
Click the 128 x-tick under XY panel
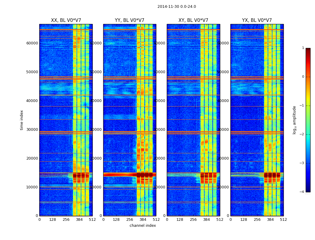coord(180,220)
